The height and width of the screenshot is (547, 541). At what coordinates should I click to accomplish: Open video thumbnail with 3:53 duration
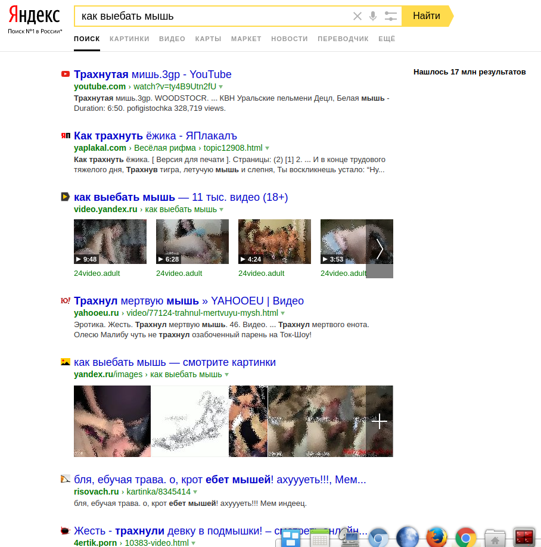click(x=343, y=241)
